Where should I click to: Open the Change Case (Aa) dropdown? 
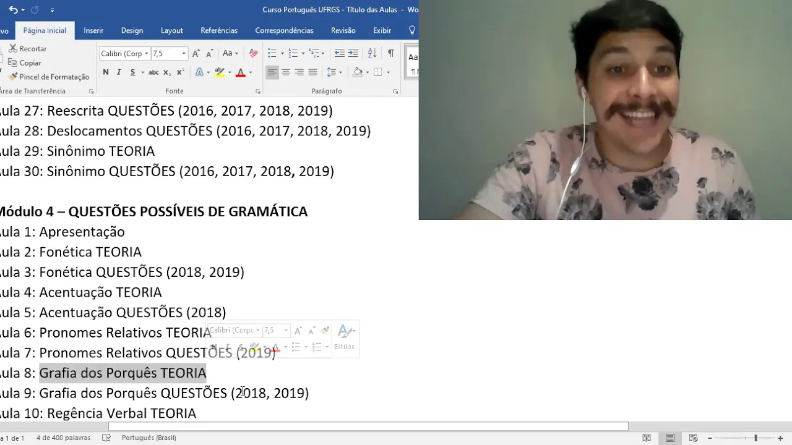pyautogui.click(x=230, y=54)
